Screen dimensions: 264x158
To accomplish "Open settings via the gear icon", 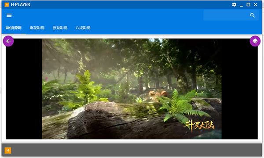I will coord(234,4).
